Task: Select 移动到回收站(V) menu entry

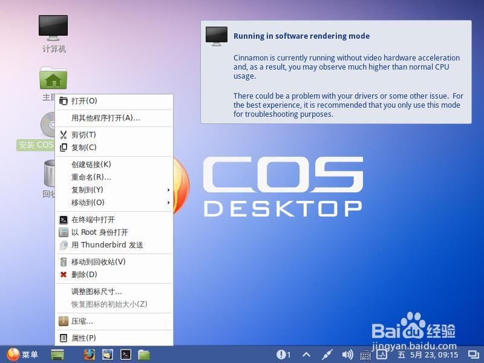Action: coord(114,262)
